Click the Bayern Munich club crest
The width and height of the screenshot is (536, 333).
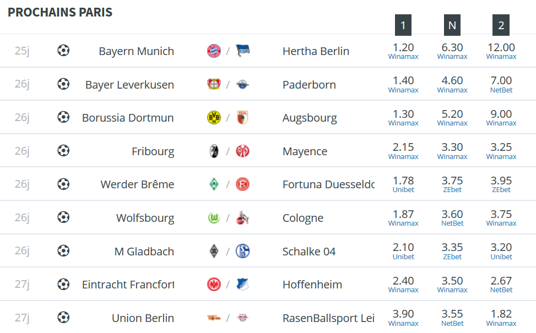214,51
